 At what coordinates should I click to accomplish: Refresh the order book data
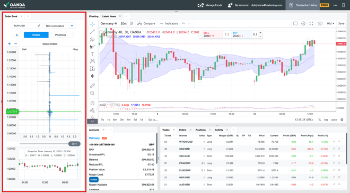pos(17,35)
